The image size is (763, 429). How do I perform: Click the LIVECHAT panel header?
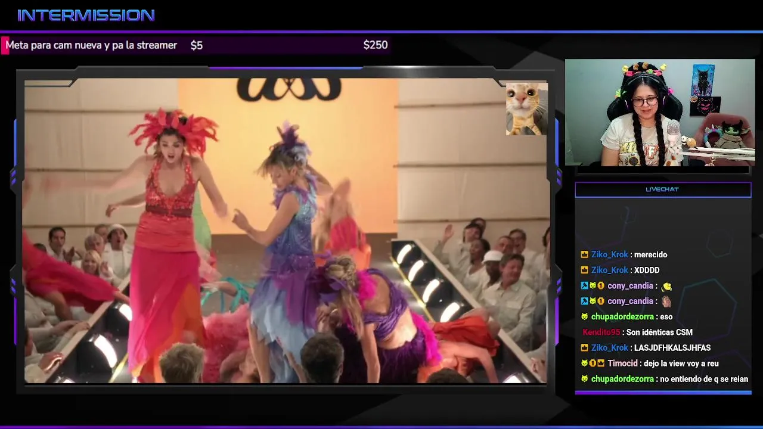(x=663, y=189)
